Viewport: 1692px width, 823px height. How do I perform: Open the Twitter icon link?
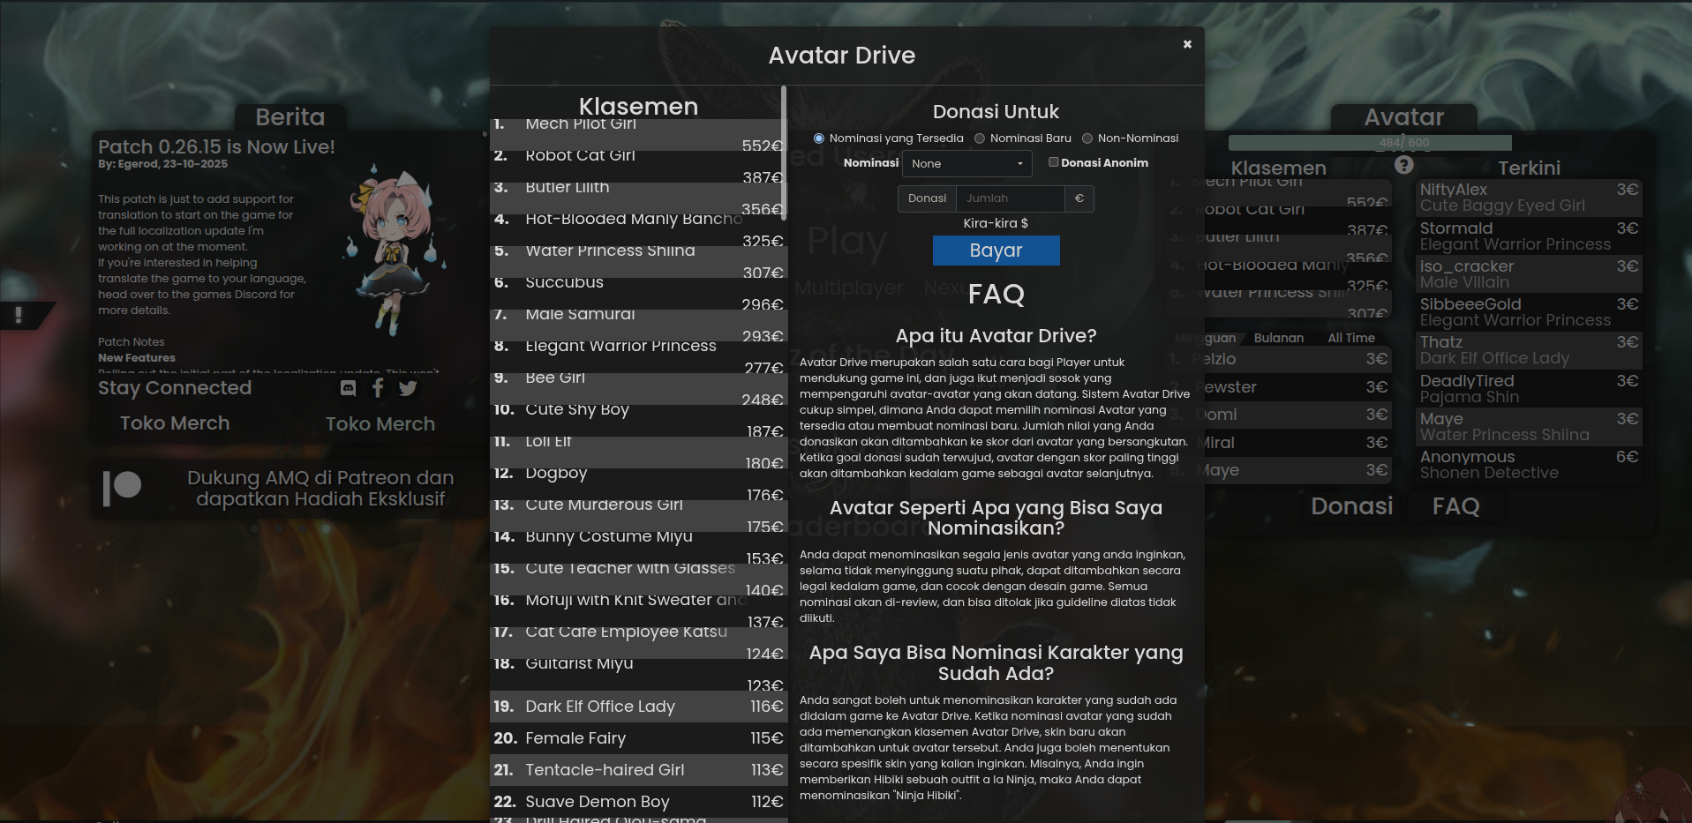tap(408, 388)
